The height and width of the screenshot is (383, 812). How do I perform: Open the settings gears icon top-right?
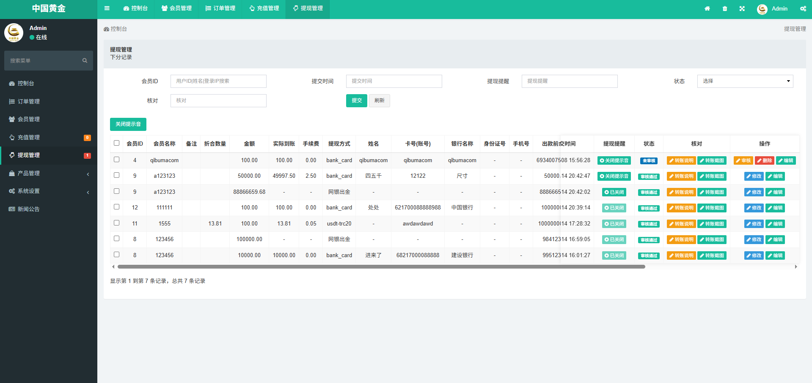(803, 9)
